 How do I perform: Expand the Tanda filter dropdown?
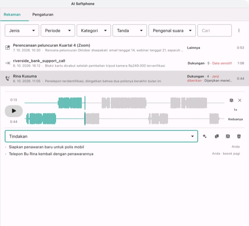tap(130, 30)
